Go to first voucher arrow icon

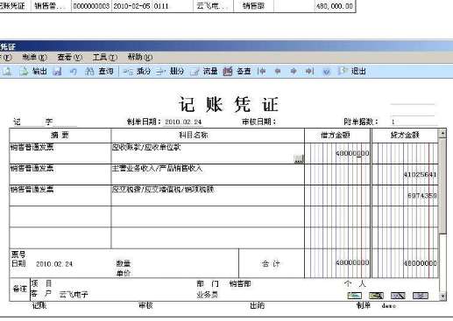[262, 71]
